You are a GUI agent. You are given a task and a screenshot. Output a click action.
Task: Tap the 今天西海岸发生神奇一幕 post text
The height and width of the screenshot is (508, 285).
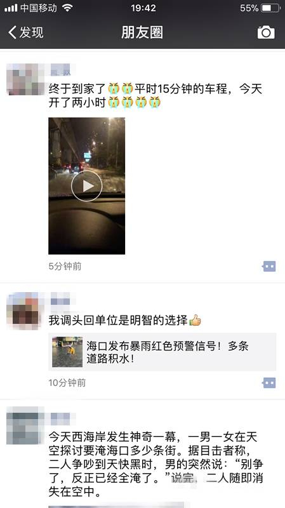point(156,465)
